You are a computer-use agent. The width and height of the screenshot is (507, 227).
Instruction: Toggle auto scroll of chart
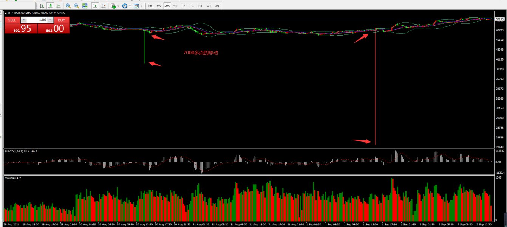(x=95, y=6)
